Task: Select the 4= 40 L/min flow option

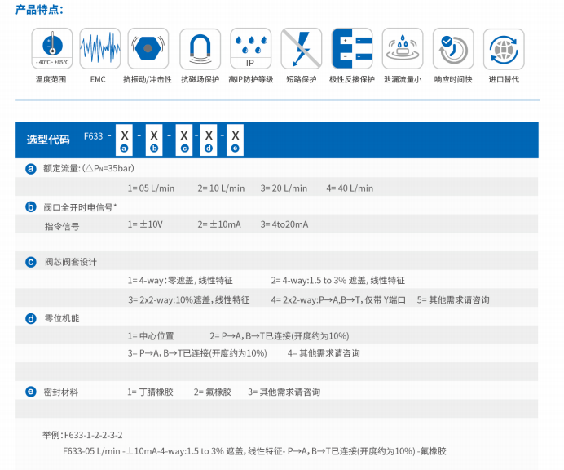Action: 350,188
